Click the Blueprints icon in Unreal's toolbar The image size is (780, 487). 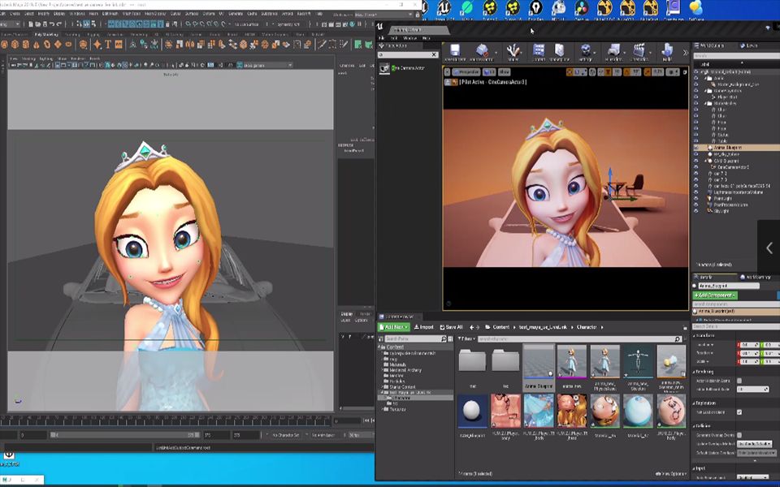[613, 50]
